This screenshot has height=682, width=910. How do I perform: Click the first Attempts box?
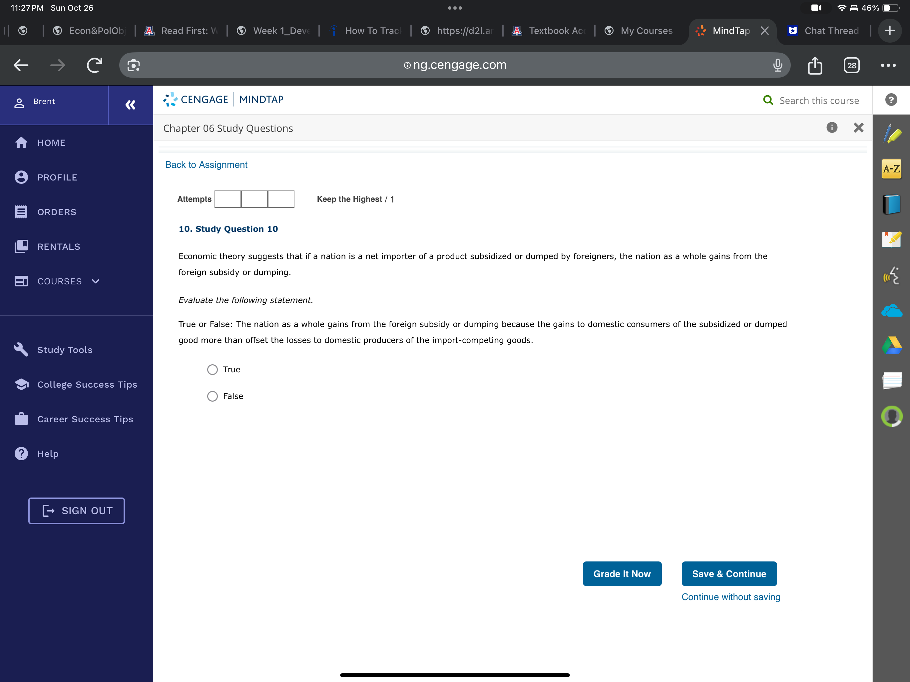pyautogui.click(x=228, y=199)
